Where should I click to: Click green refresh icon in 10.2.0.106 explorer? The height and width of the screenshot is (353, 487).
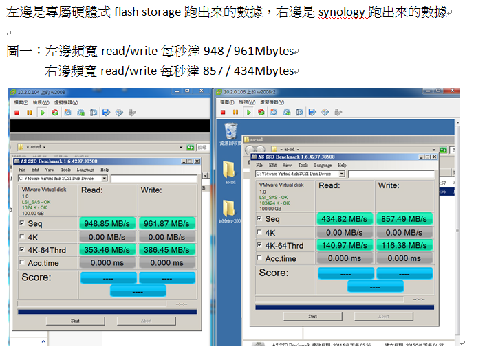click(x=443, y=150)
